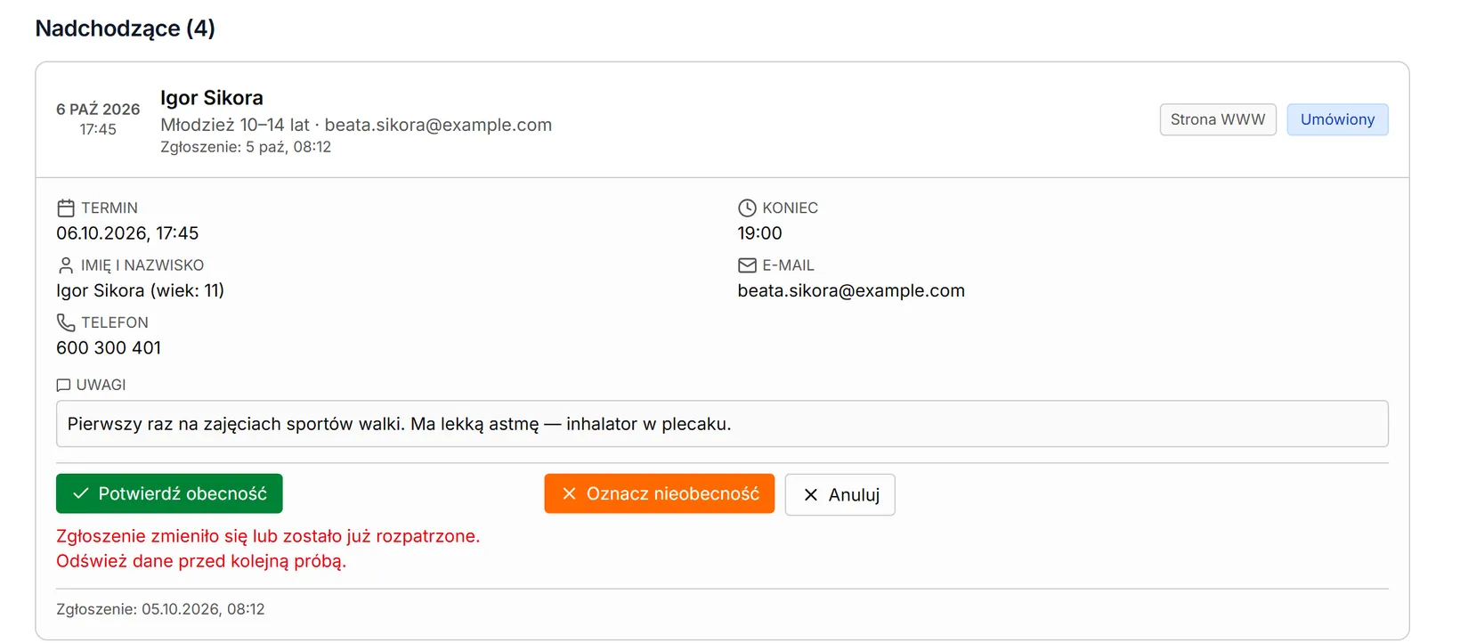Click the end time 19:00

pos(760,233)
